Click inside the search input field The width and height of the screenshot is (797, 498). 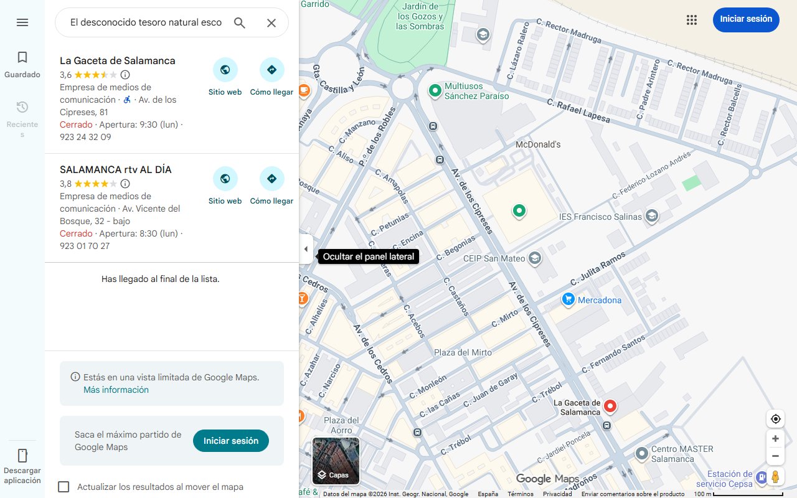point(143,22)
